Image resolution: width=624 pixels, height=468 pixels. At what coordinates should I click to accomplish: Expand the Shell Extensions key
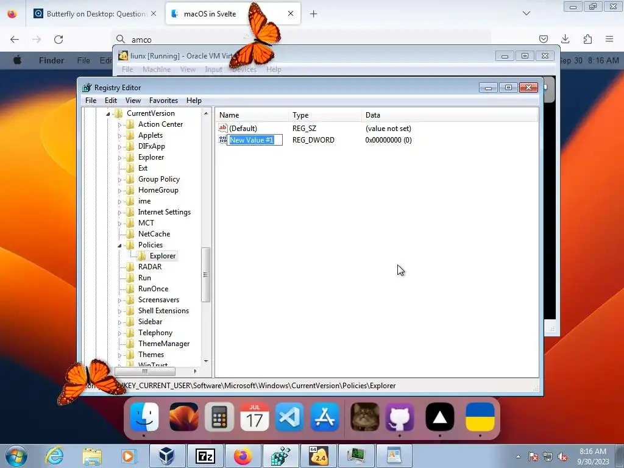(119, 311)
